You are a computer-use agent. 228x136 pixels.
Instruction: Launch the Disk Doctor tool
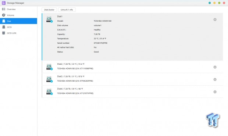pos(49,10)
